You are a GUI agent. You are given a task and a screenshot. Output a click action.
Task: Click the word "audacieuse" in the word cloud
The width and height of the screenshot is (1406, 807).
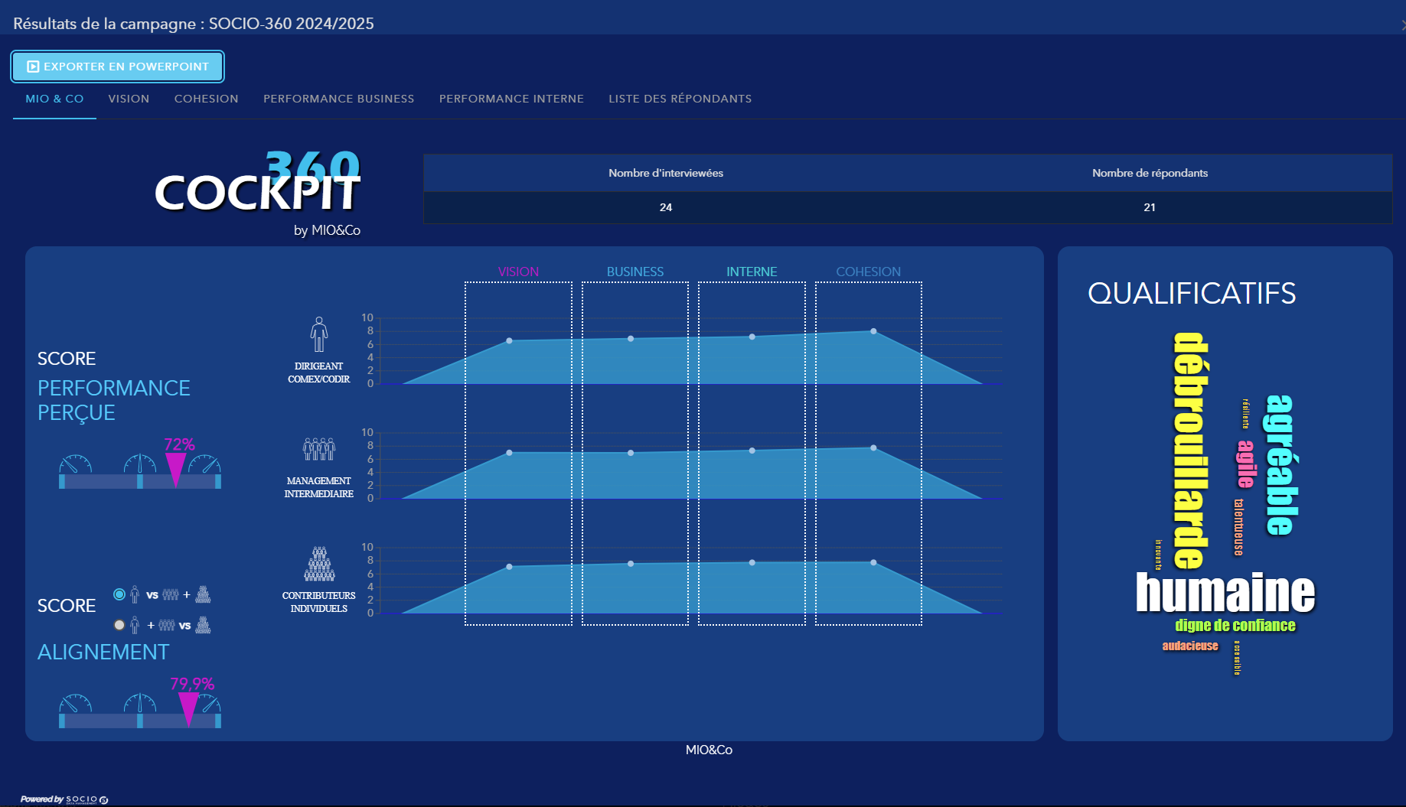1190,646
